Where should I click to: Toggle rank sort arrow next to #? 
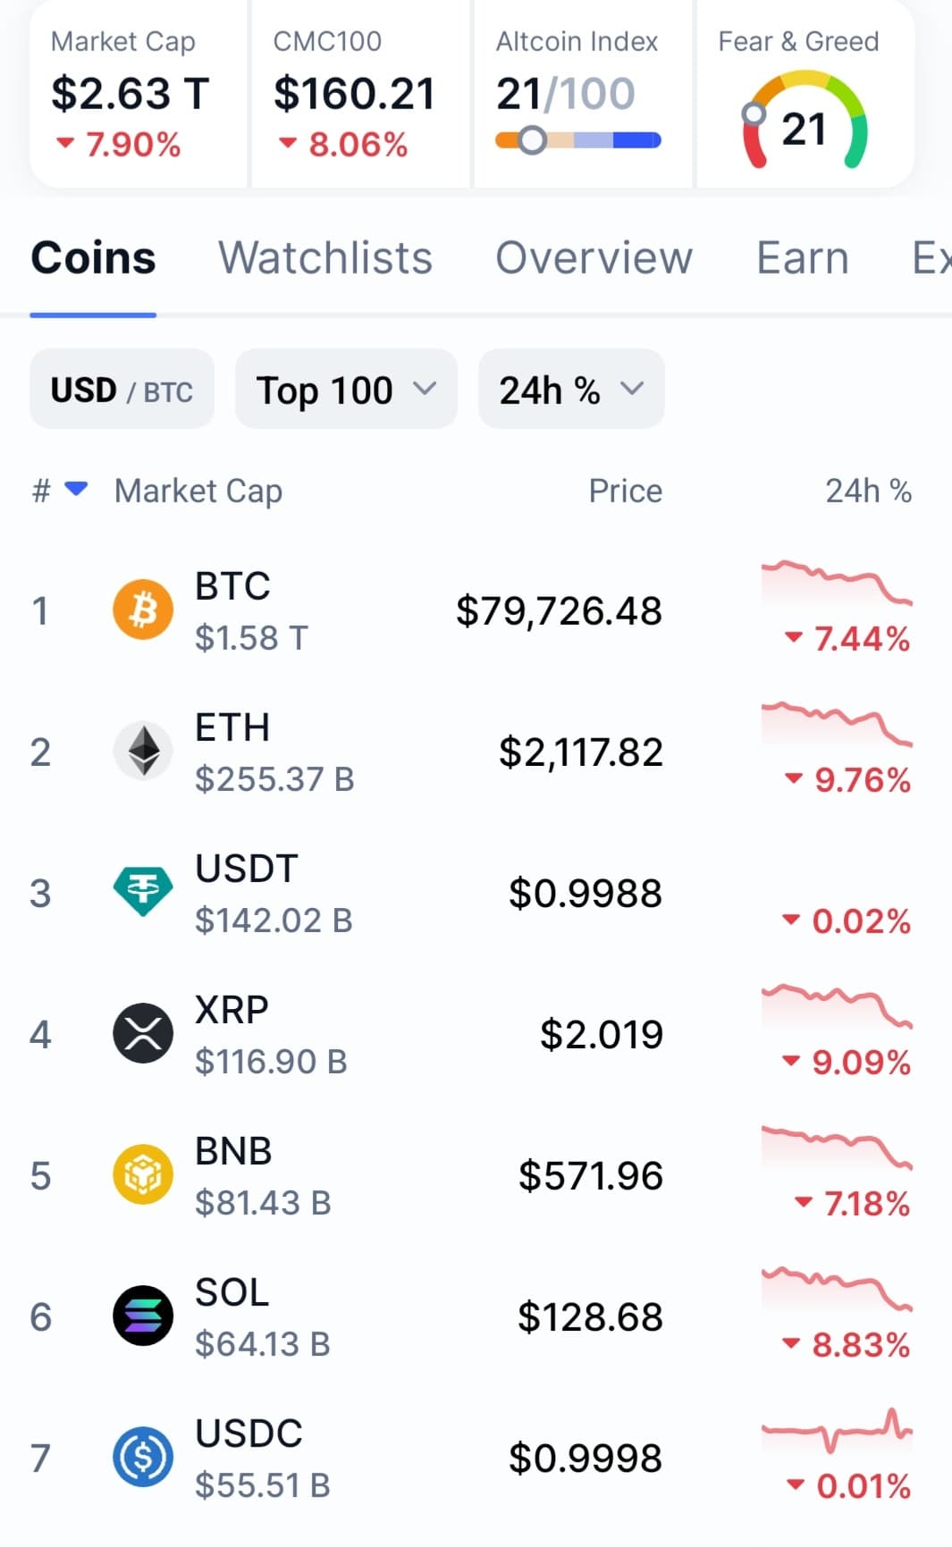[x=77, y=489]
